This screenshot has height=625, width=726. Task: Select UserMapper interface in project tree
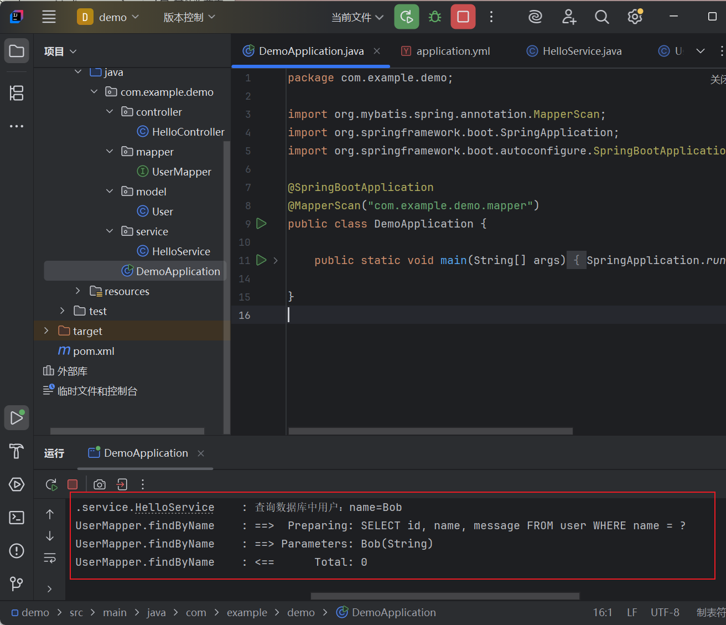click(x=174, y=172)
